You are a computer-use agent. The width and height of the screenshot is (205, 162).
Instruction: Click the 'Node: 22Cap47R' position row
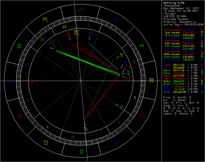click(x=183, y=92)
